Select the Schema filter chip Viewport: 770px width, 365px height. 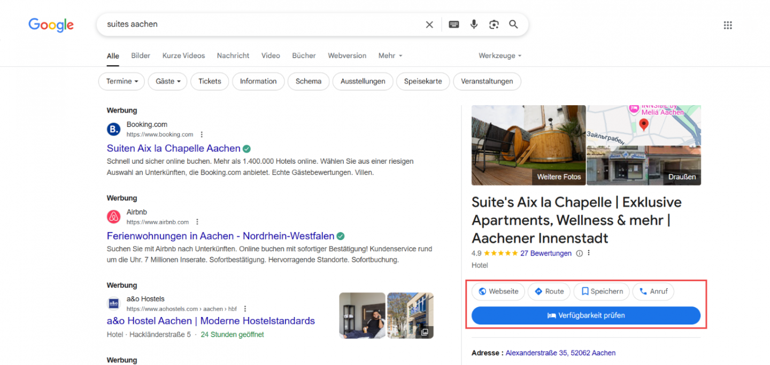point(309,82)
